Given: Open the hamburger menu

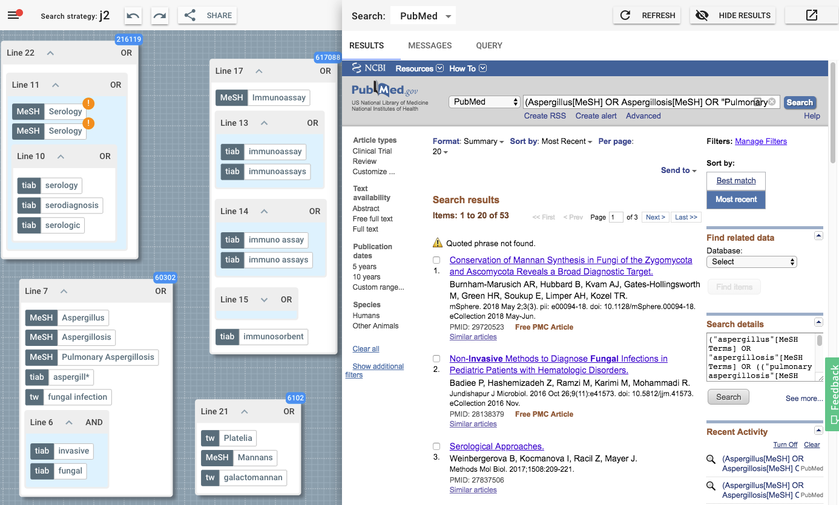Looking at the screenshot, I should (14, 15).
